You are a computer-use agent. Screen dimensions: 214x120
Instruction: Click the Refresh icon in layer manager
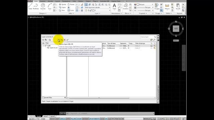click(151, 40)
